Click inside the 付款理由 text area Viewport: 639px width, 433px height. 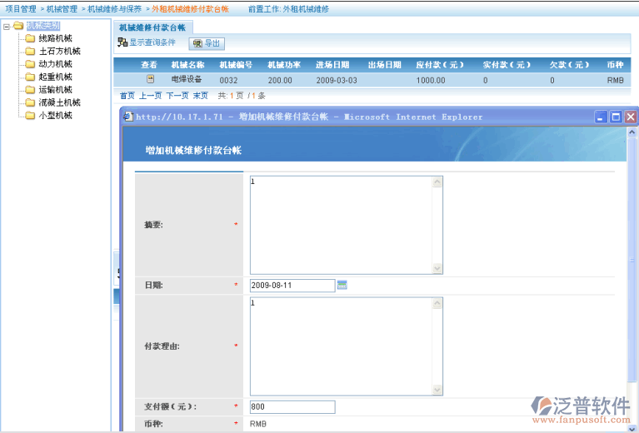[x=341, y=345]
